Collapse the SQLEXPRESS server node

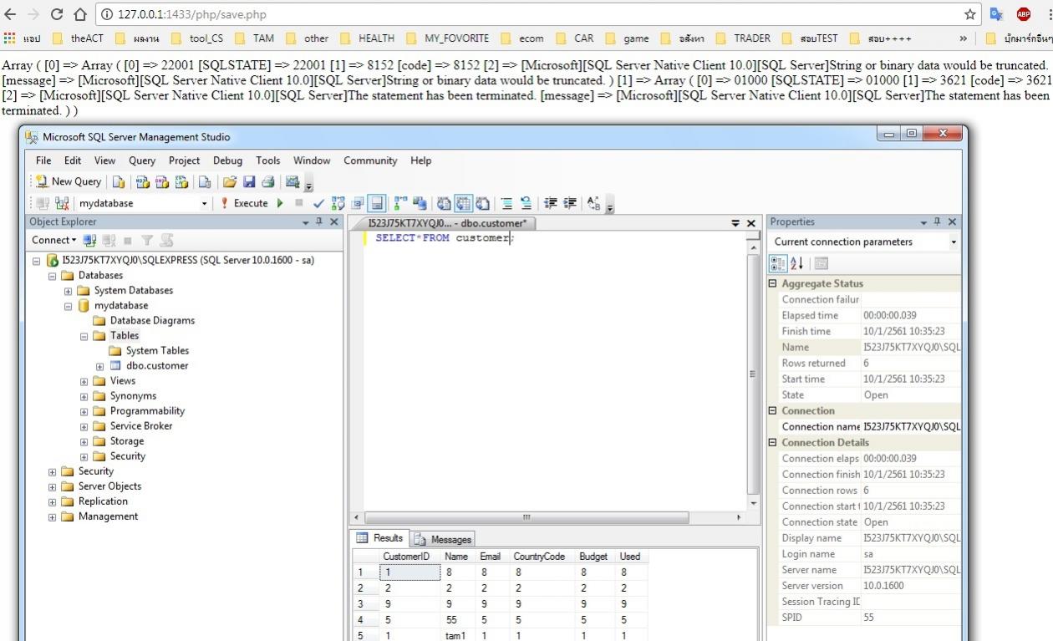pyautogui.click(x=37, y=261)
